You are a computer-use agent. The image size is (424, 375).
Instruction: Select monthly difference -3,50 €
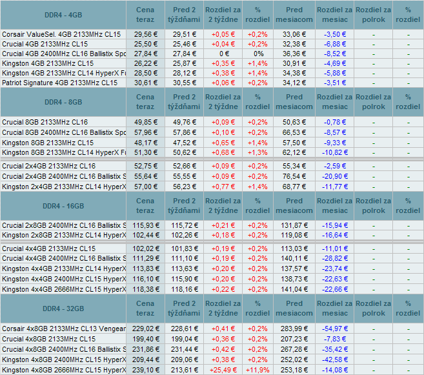(335, 34)
